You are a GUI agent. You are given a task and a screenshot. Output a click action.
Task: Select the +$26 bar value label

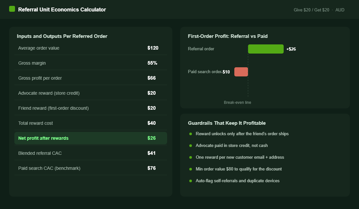(x=291, y=49)
